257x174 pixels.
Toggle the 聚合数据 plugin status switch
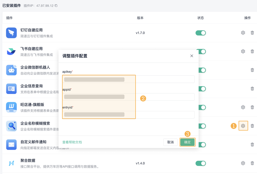[x=201, y=163]
